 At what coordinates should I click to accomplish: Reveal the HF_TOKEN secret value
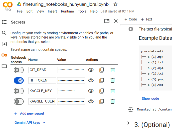[x=91, y=80]
